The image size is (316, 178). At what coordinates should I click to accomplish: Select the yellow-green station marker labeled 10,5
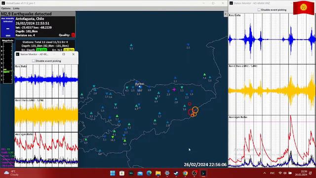113,137
